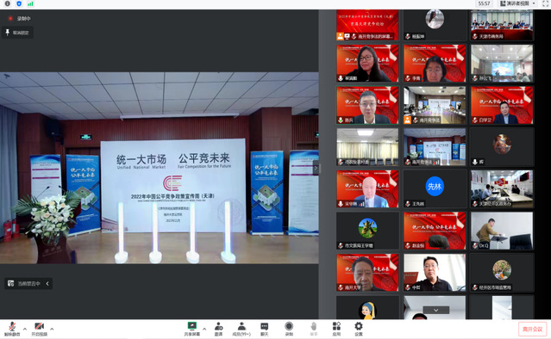The image size is (551, 339).
Task: Check network status via the green signal bars icon
Action: coord(30,3)
